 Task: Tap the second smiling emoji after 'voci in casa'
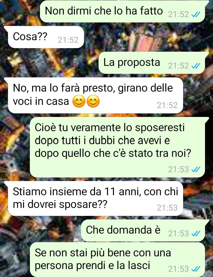coord(93,101)
